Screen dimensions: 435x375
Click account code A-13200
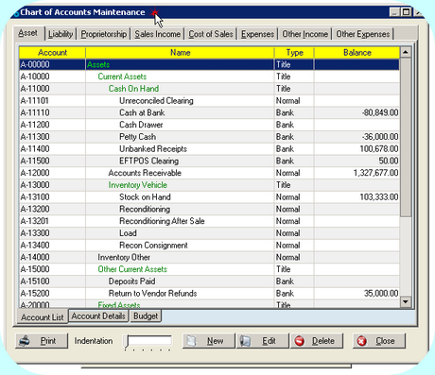pyautogui.click(x=35, y=209)
